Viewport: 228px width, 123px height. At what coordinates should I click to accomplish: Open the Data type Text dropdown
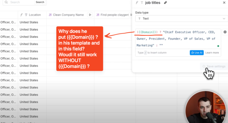click(x=181, y=19)
